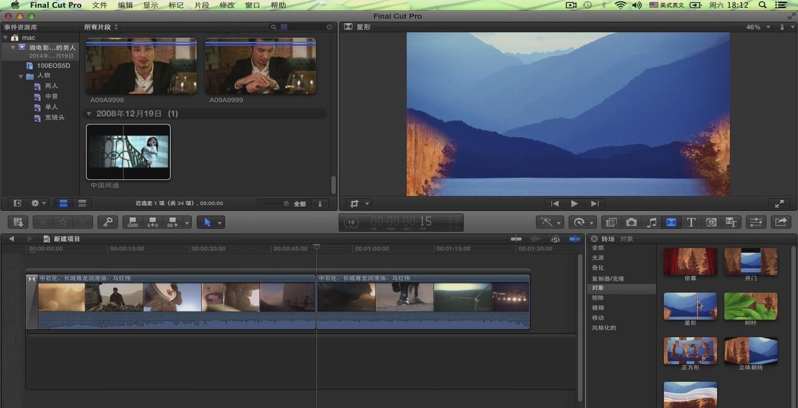
Task: Import media with the import button
Action: point(19,222)
